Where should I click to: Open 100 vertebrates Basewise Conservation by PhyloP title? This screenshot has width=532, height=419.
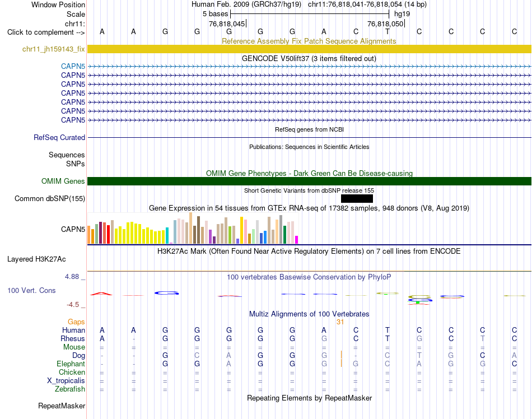click(x=309, y=277)
